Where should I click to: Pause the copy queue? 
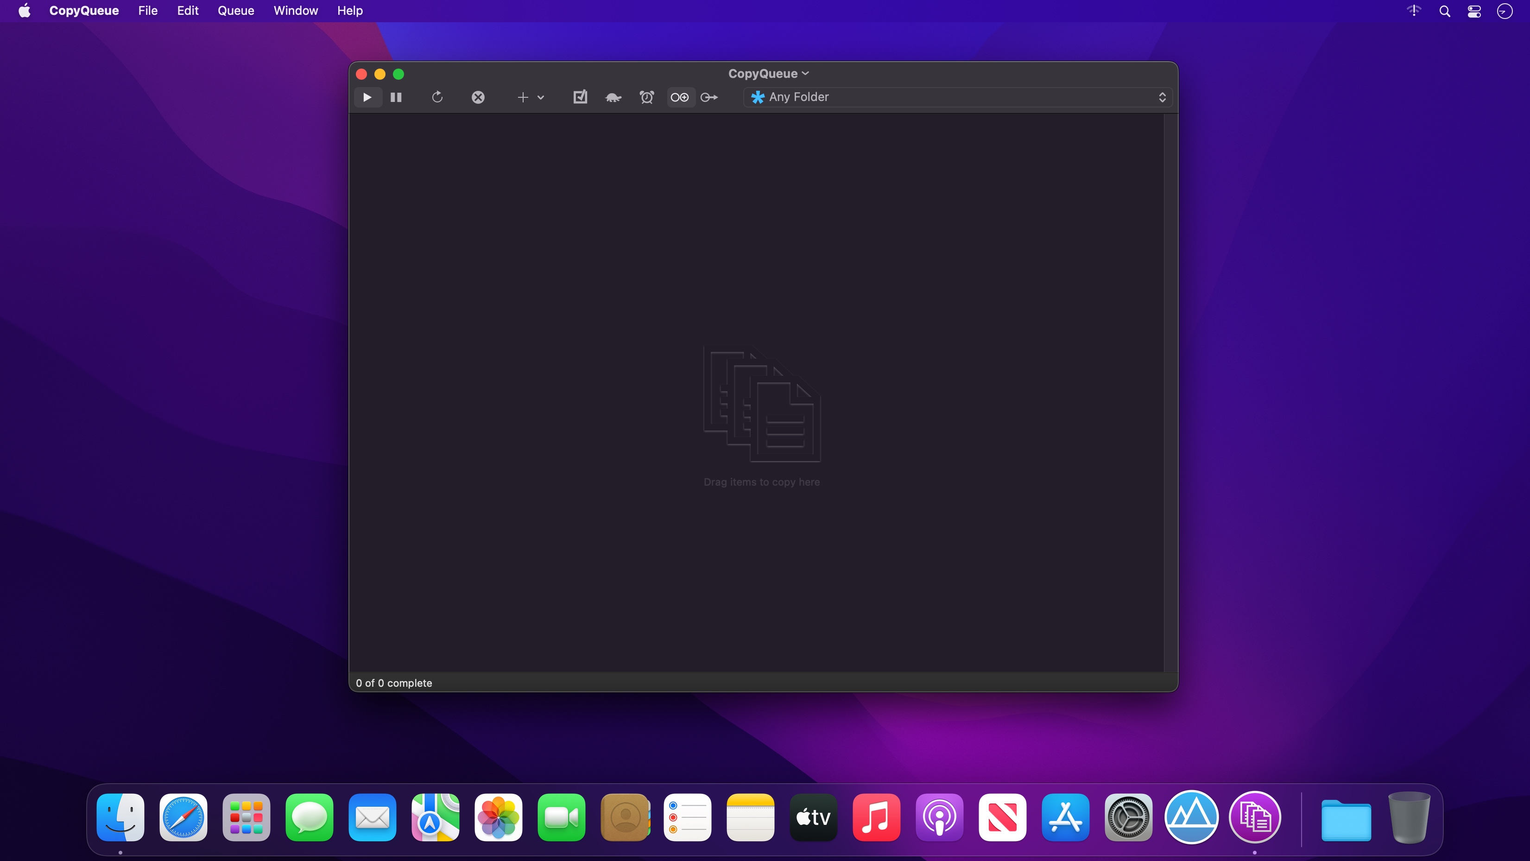pos(396,97)
